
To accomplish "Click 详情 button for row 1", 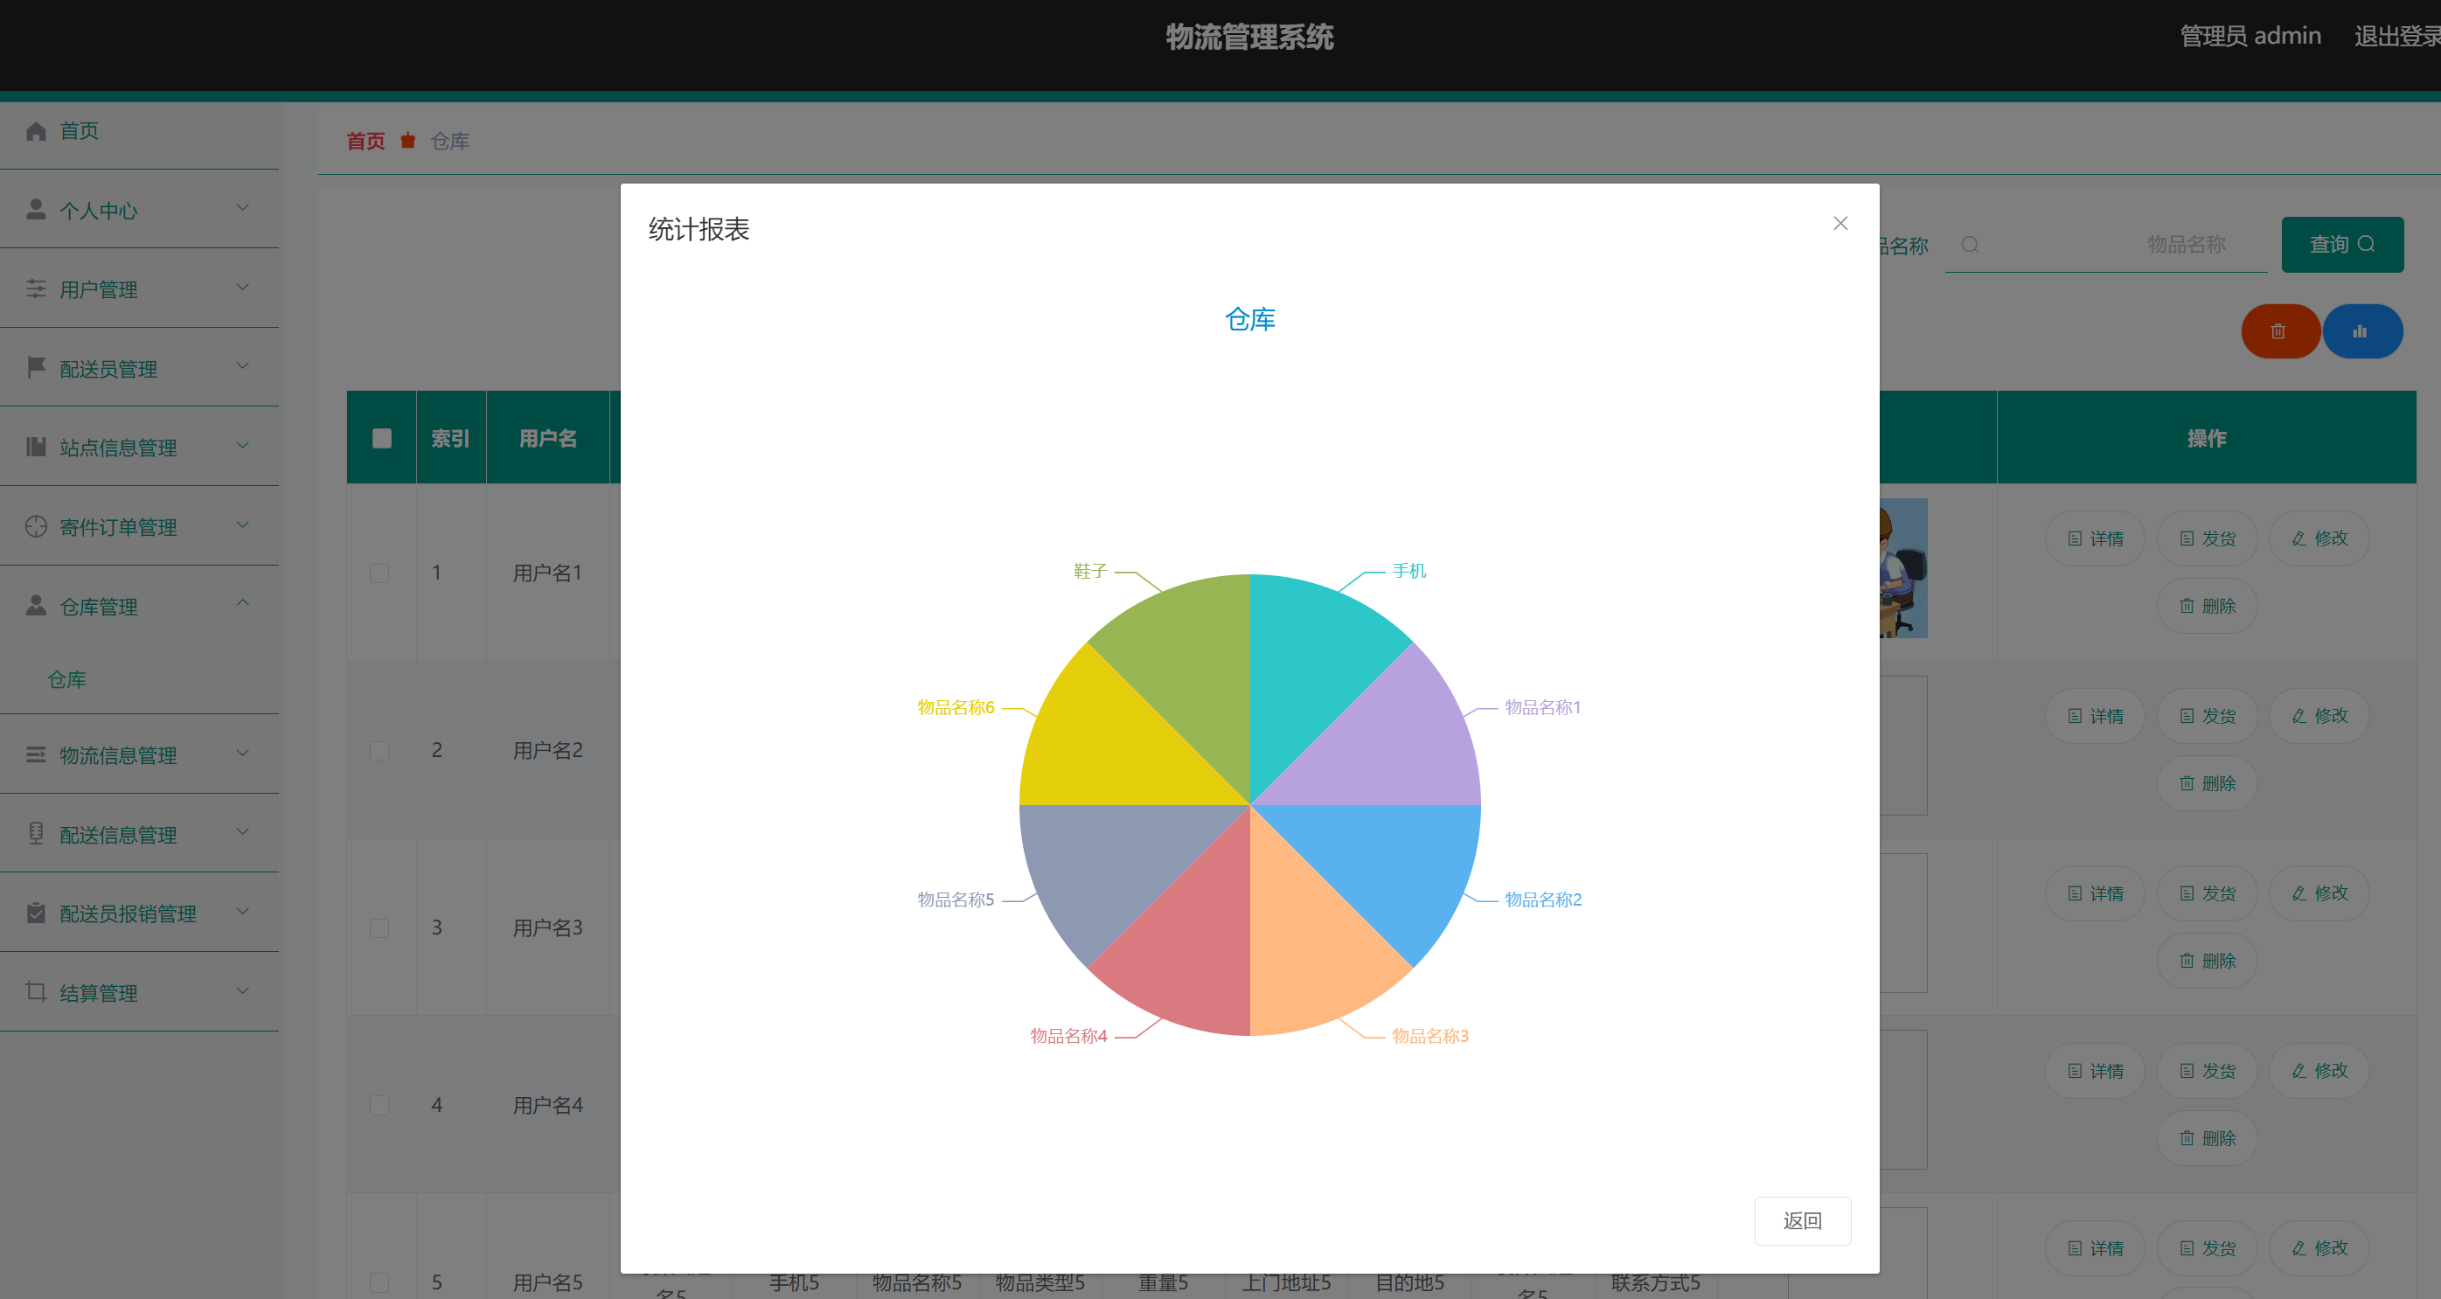I will tap(2095, 538).
